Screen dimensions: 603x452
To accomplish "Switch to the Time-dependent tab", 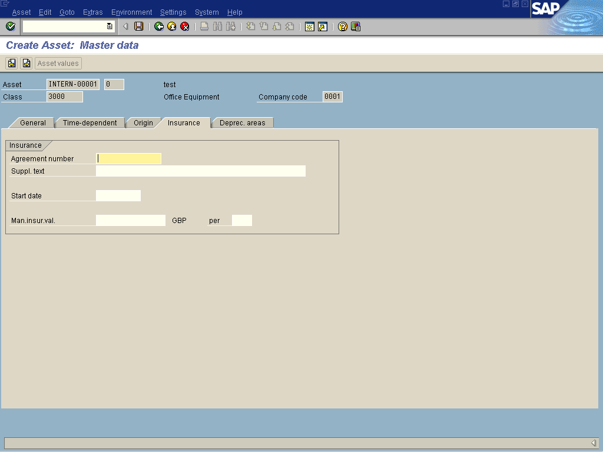I will pos(90,123).
